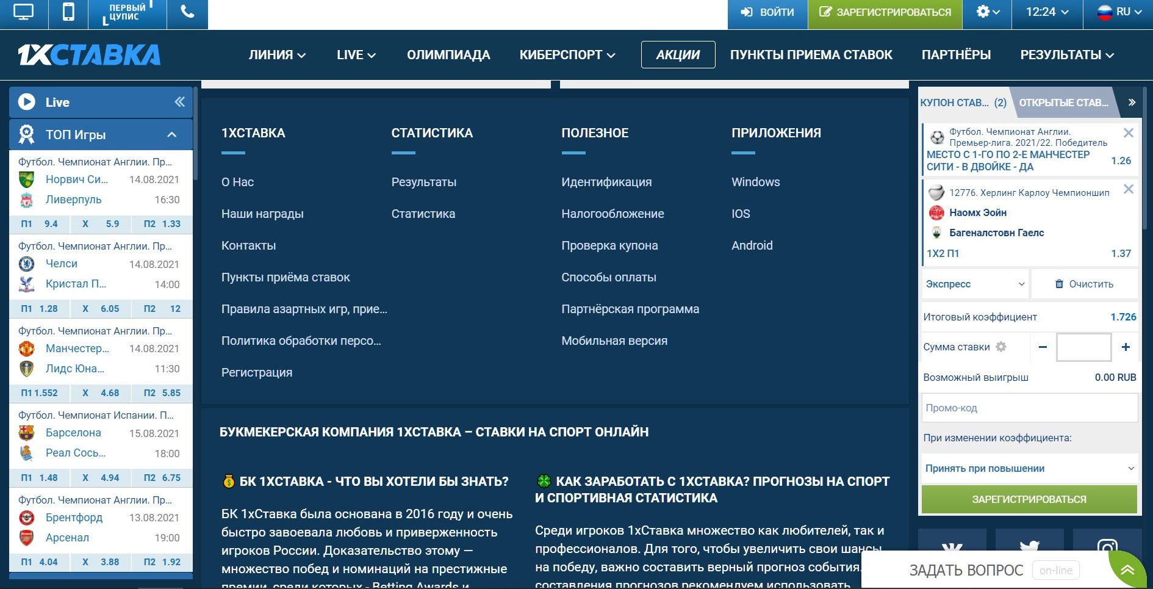Open the Принять при повышении dropdown

(1029, 468)
